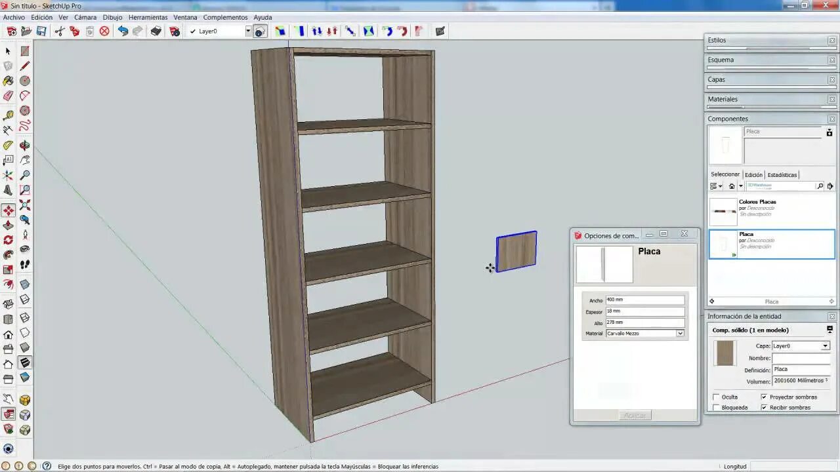840x472 pixels.
Task: Go forward in components browser
Action: (x=830, y=302)
